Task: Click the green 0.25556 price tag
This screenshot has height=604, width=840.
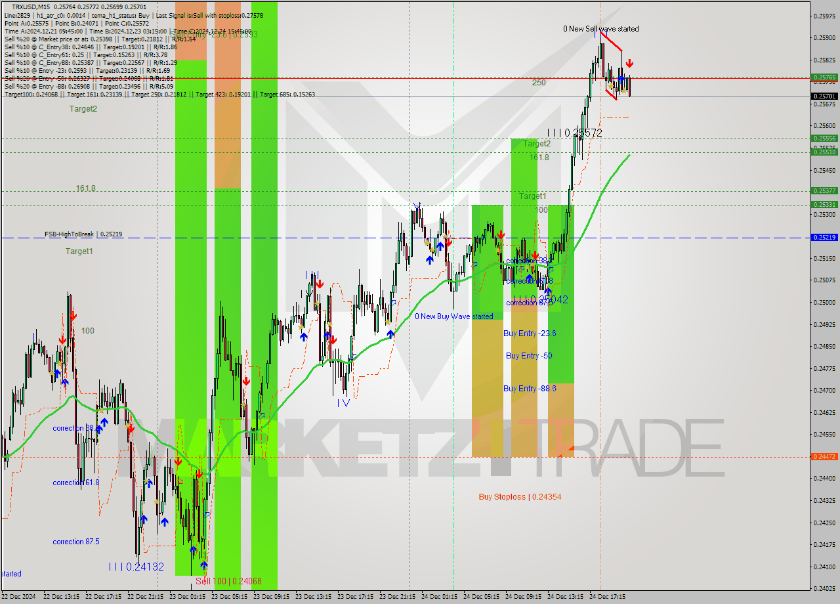Action: click(825, 139)
